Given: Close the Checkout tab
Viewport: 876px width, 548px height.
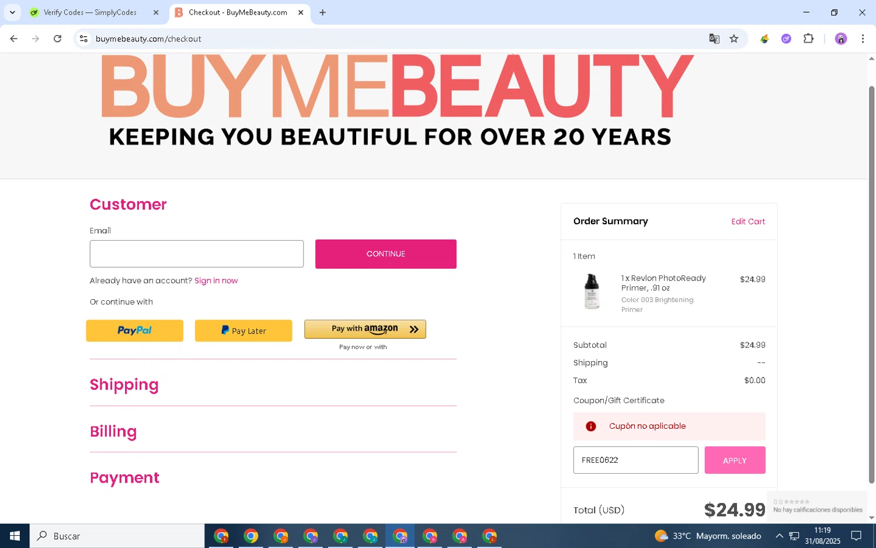Looking at the screenshot, I should 300,12.
